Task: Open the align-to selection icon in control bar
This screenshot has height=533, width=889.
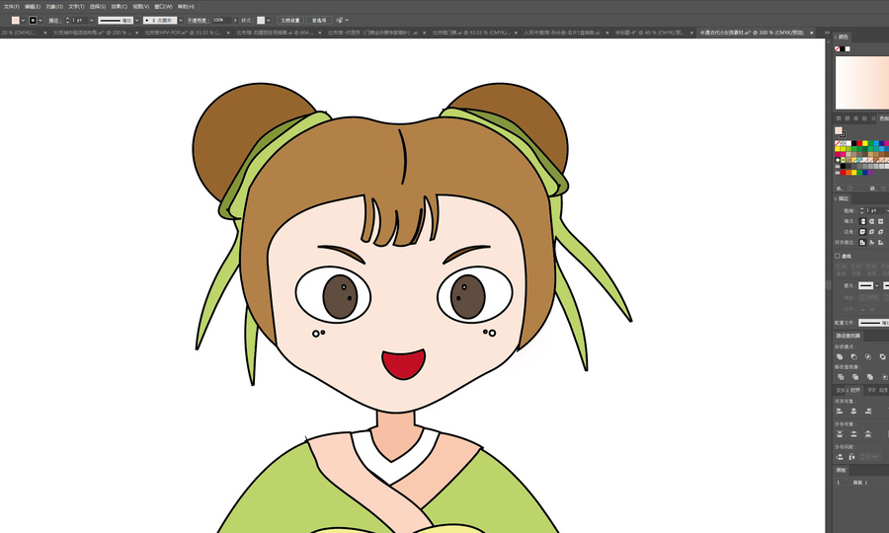Action: point(339,21)
